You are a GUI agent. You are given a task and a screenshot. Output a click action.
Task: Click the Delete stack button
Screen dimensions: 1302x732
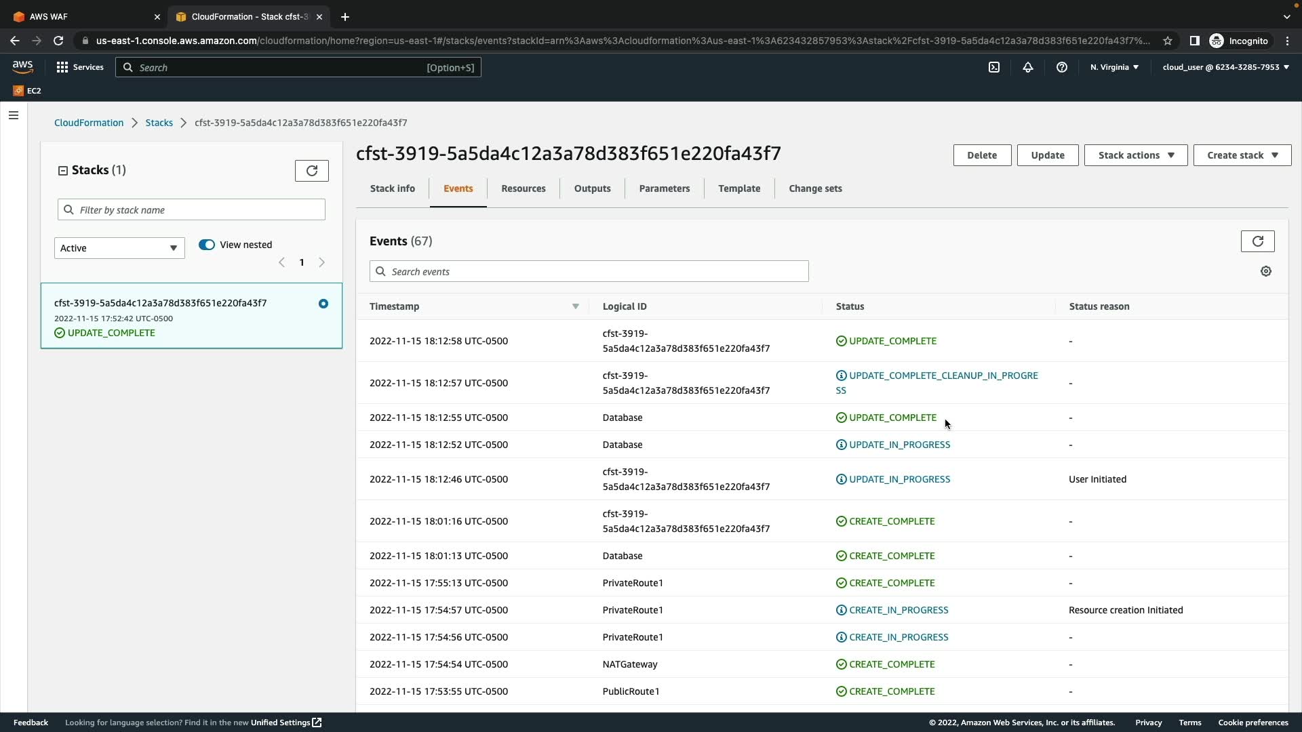tap(981, 155)
